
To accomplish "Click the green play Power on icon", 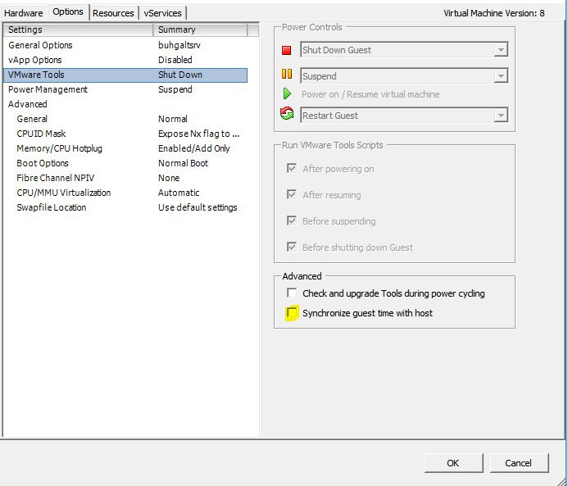I will coord(287,93).
